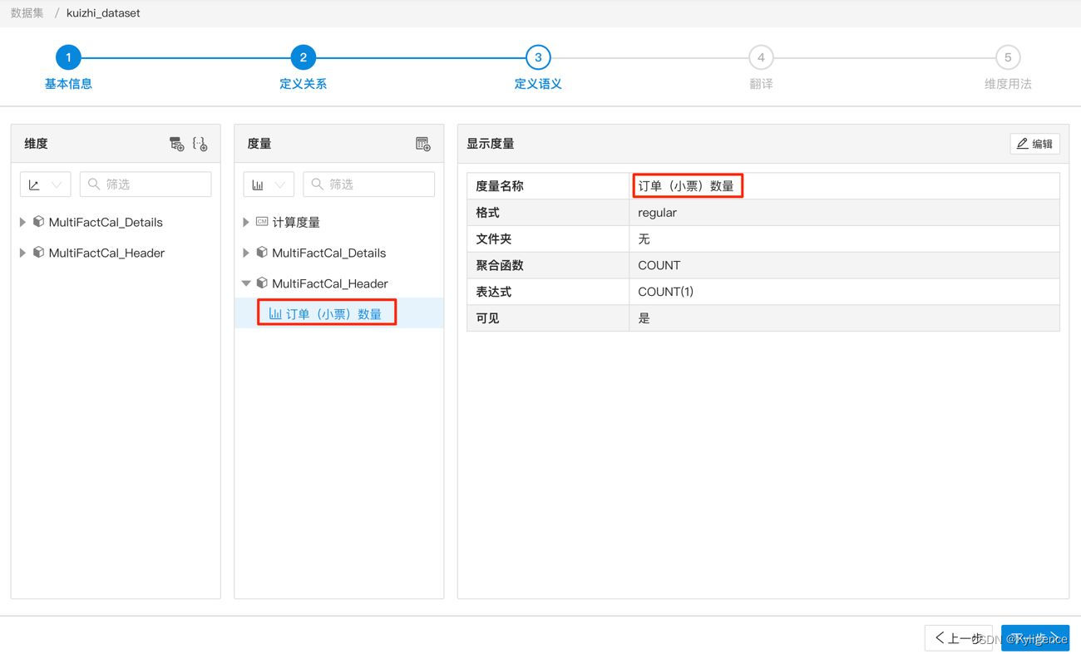The image size is (1081, 654).
Task: Click the 可见 row label
Action: (x=487, y=318)
